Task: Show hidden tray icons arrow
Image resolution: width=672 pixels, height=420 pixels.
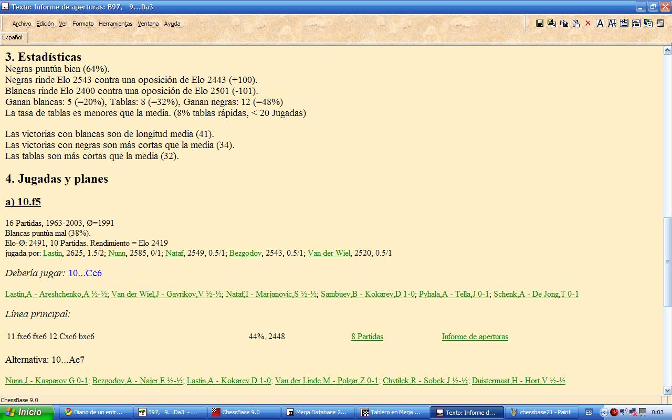Action: (x=604, y=412)
